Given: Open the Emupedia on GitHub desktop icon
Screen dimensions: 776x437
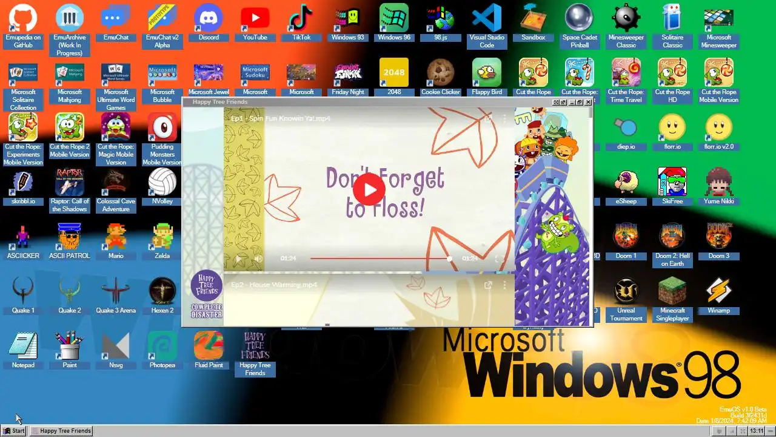Looking at the screenshot, I should [23, 25].
